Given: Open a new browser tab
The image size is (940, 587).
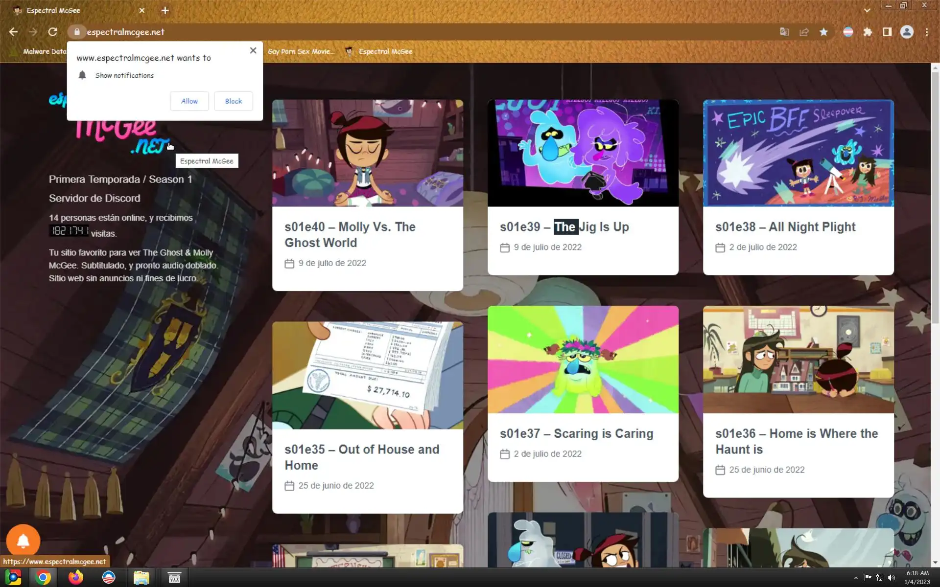Looking at the screenshot, I should point(165,10).
